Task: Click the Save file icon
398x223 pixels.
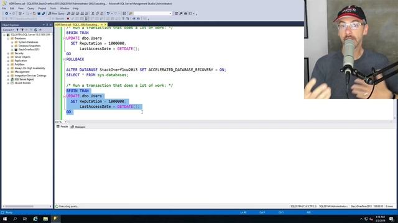Action: pyautogui.click(x=39, y=14)
